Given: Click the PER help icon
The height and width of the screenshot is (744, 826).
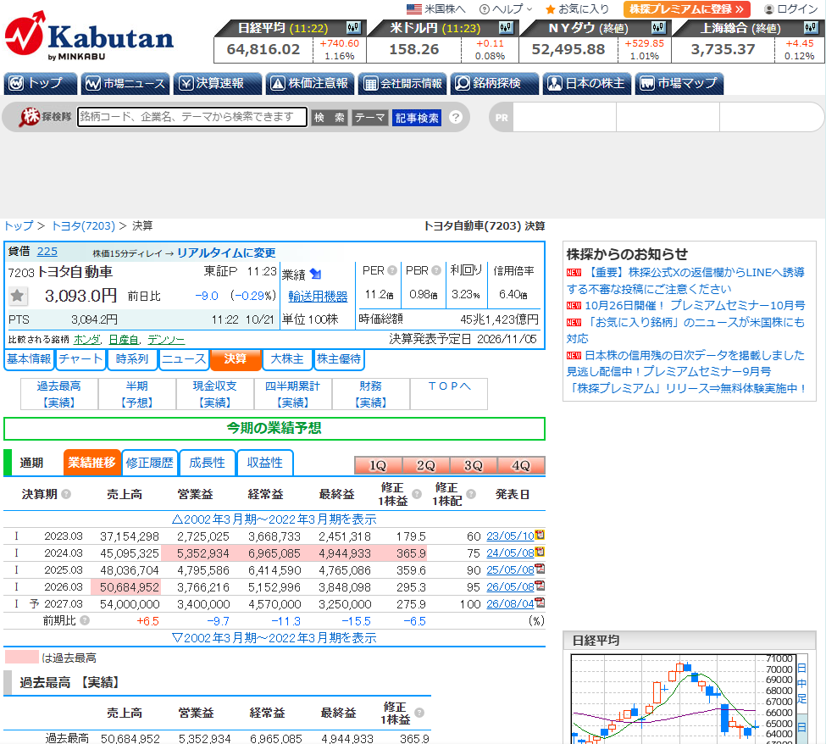Looking at the screenshot, I should click(392, 270).
